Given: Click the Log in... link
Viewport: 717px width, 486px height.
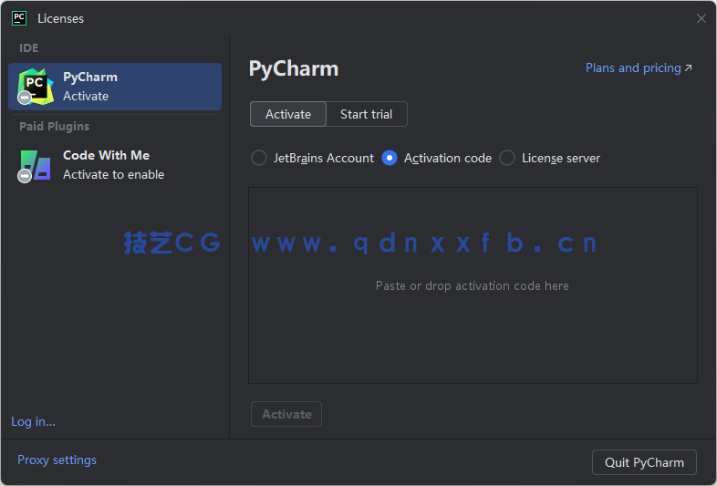Looking at the screenshot, I should pos(34,421).
